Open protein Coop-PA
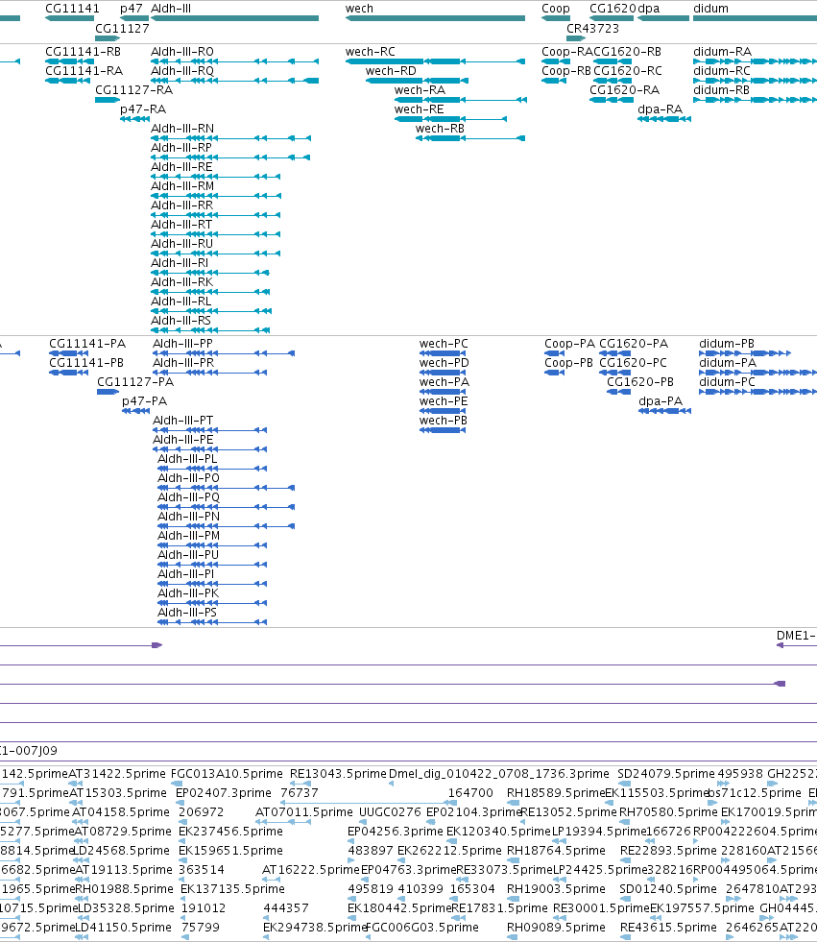 click(x=570, y=344)
